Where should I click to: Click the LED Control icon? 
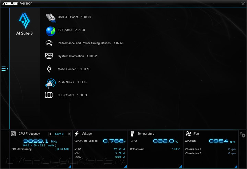click(x=49, y=95)
